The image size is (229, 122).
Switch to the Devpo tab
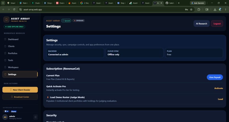pyautogui.click(x=48, y=3)
